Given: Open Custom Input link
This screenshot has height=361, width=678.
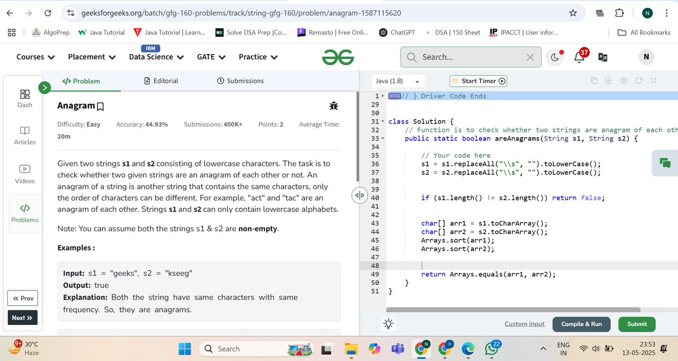Looking at the screenshot, I should pyautogui.click(x=525, y=324).
